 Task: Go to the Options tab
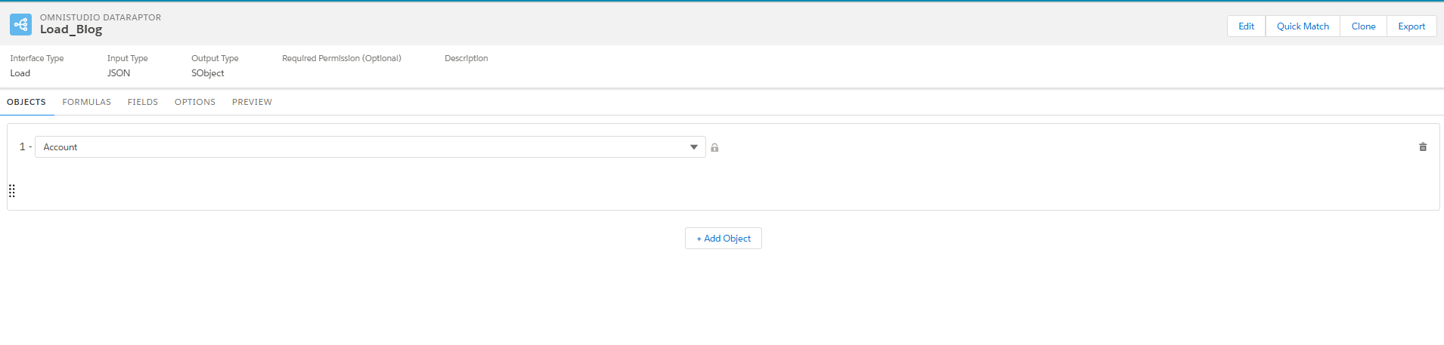[x=194, y=102]
